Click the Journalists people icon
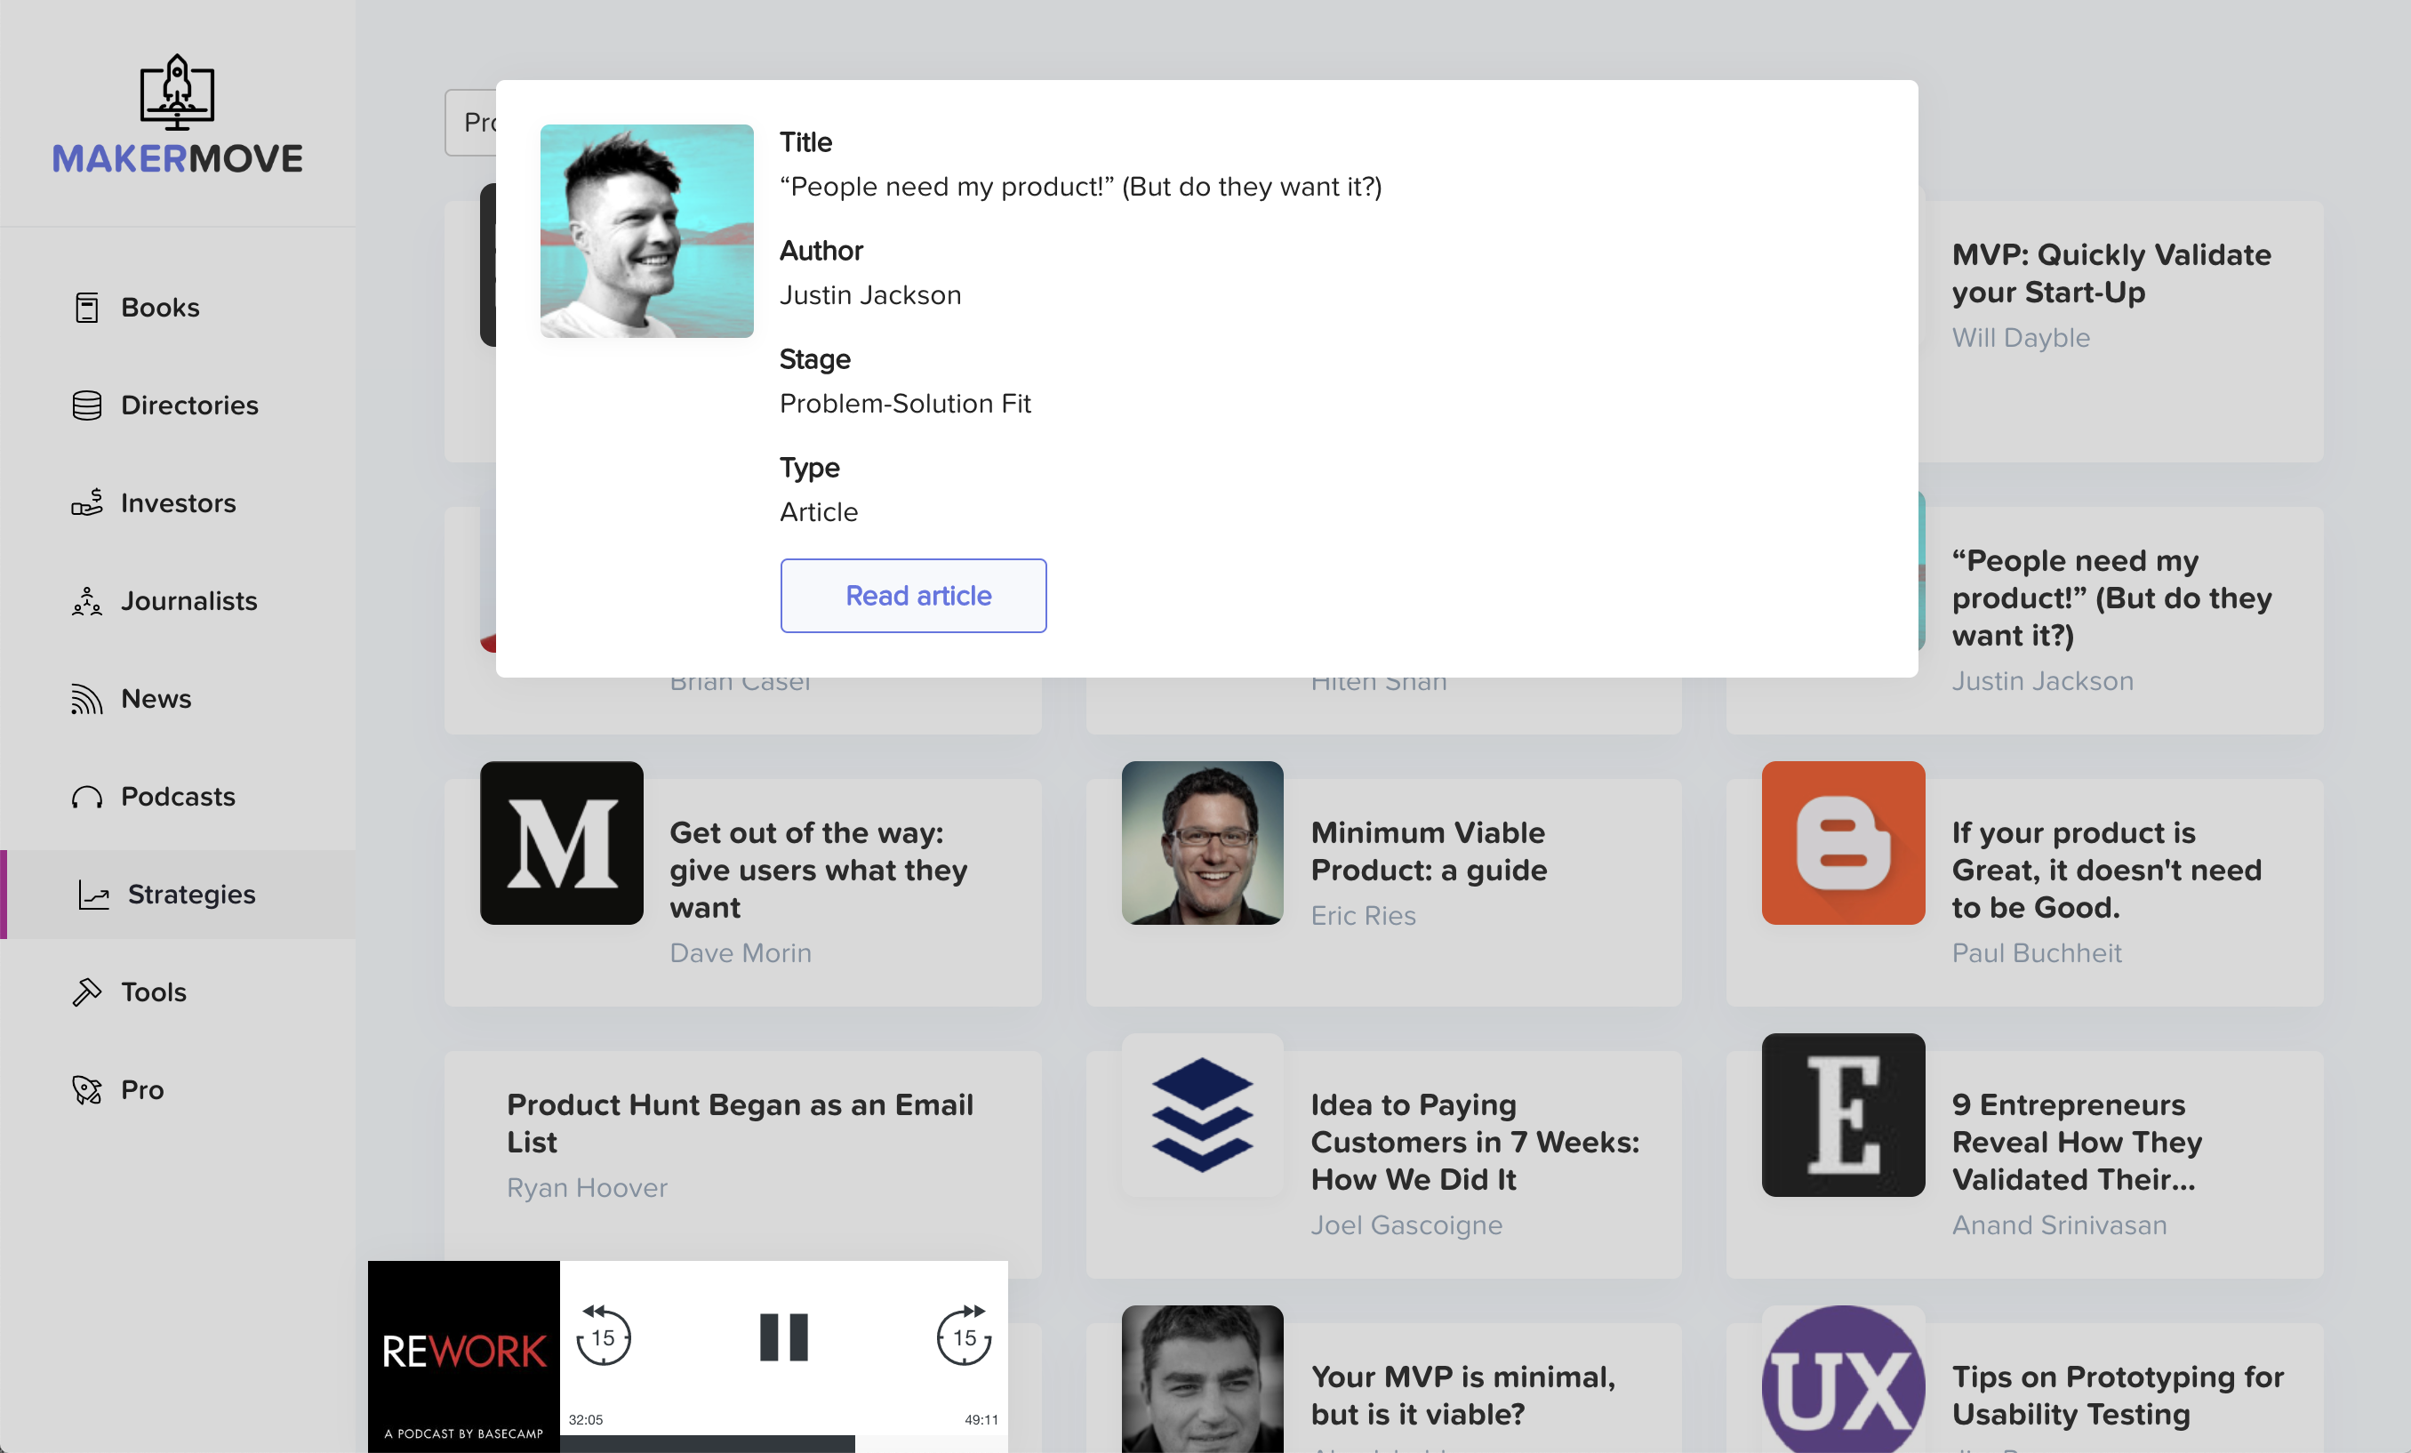The height and width of the screenshot is (1453, 2411). pyautogui.click(x=86, y=601)
